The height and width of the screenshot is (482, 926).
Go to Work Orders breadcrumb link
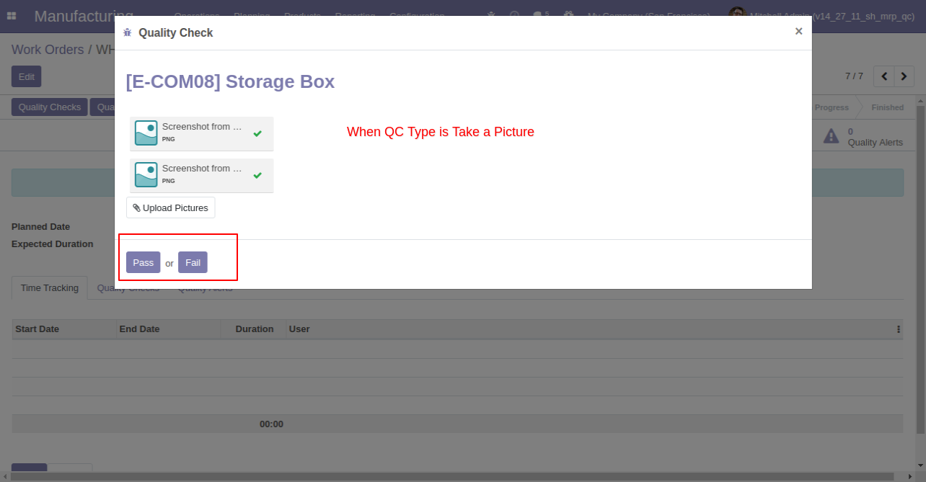pos(48,50)
